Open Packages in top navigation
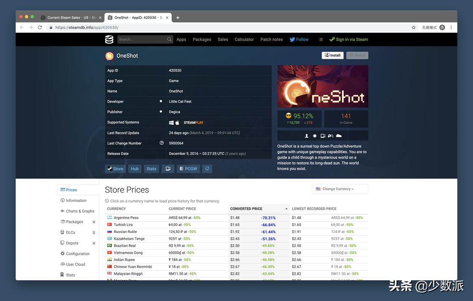 click(202, 40)
